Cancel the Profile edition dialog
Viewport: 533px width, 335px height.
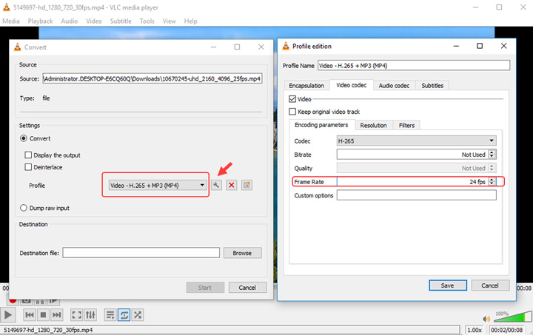click(490, 285)
